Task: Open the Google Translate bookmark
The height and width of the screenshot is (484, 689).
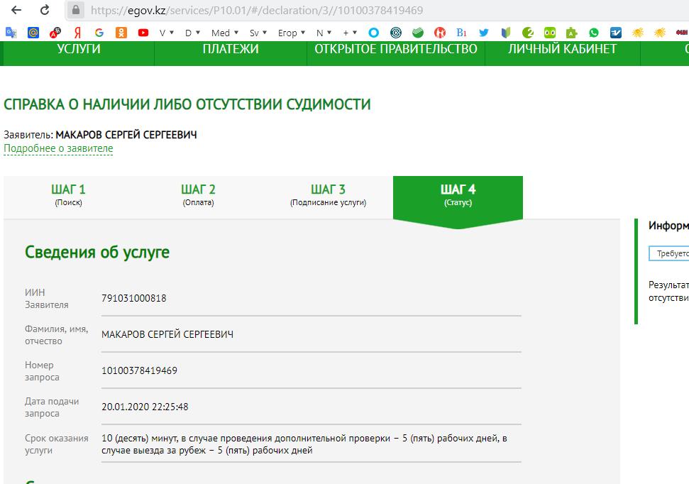Action: pos(11,33)
